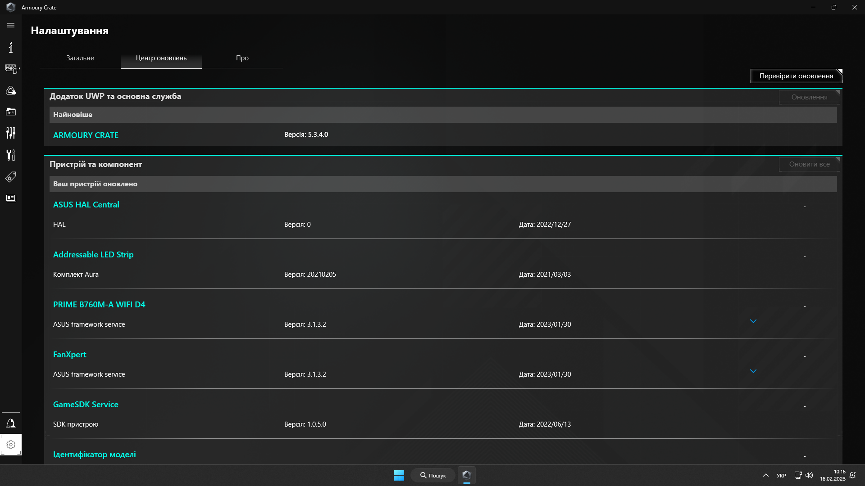Click the ARMOURY CRATE entry title
The width and height of the screenshot is (865, 486).
[86, 135]
